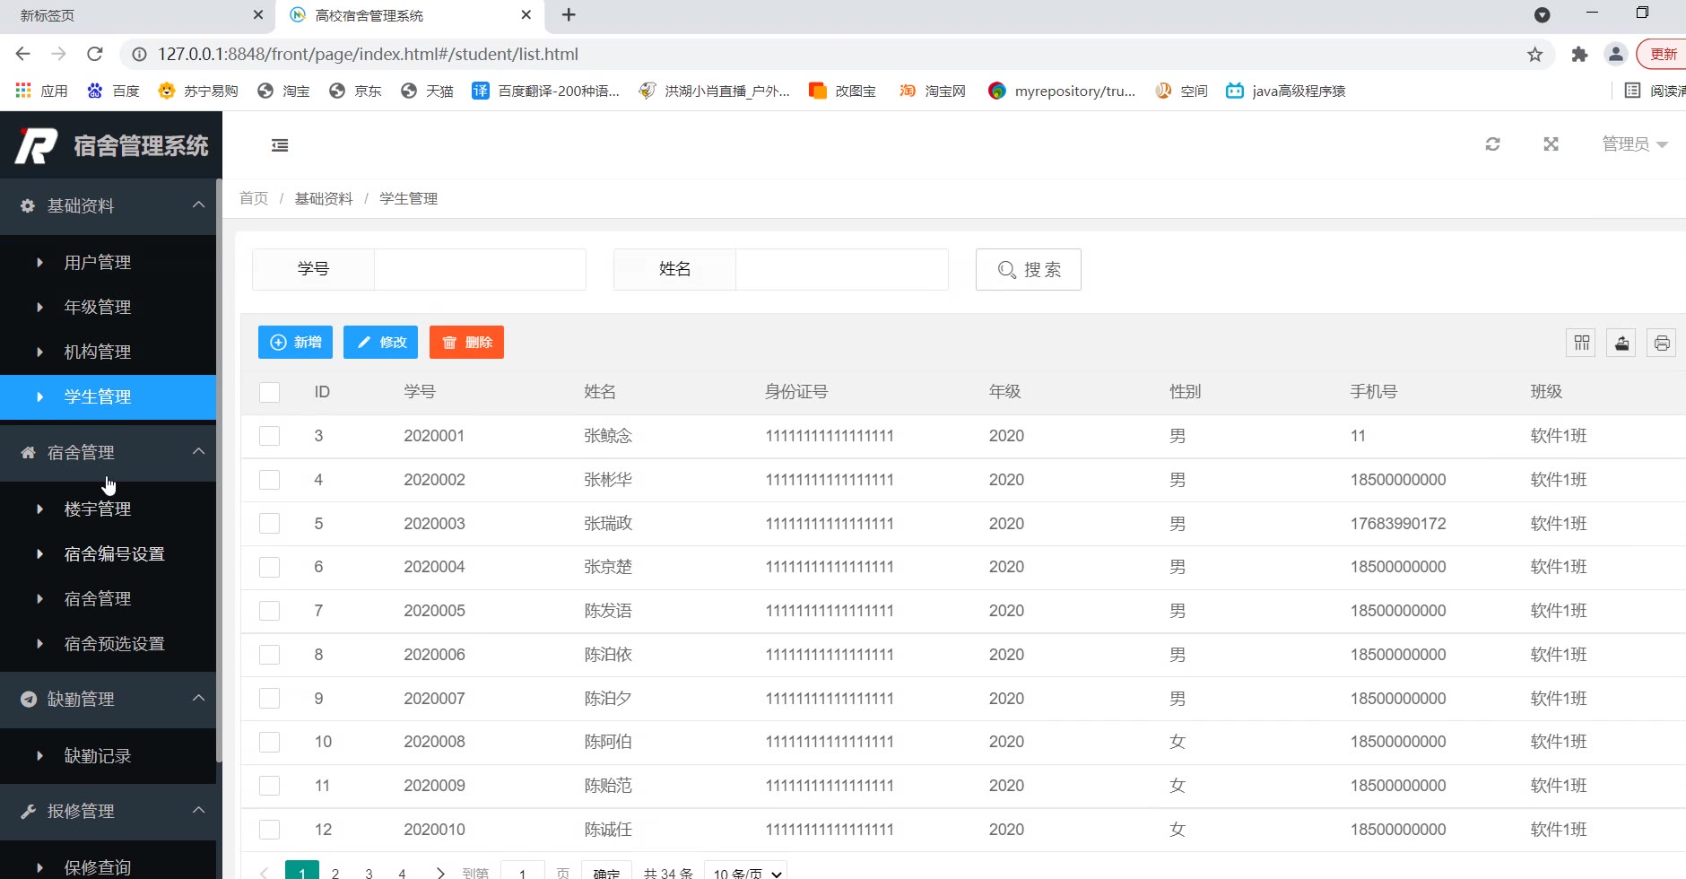Screen dimensions: 1686x879
Task: Click the 搜索 search button
Action: coord(1029,270)
